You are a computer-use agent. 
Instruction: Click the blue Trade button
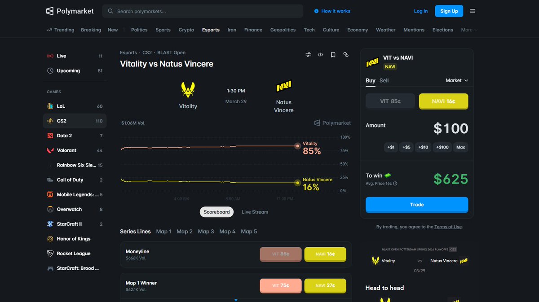click(x=417, y=205)
